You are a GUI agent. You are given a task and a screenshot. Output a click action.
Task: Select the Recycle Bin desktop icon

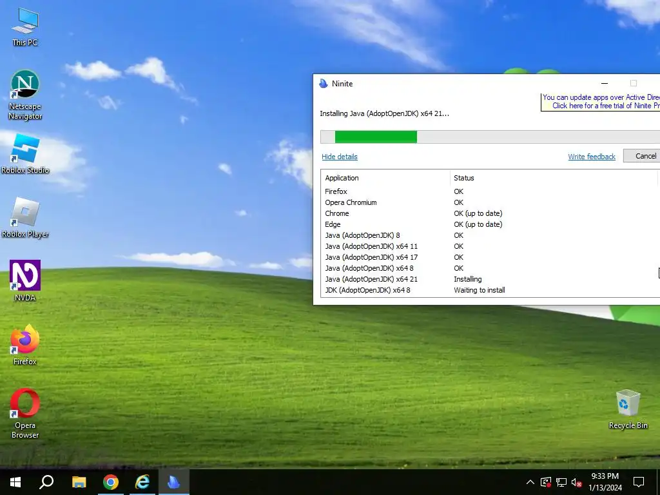628,409
